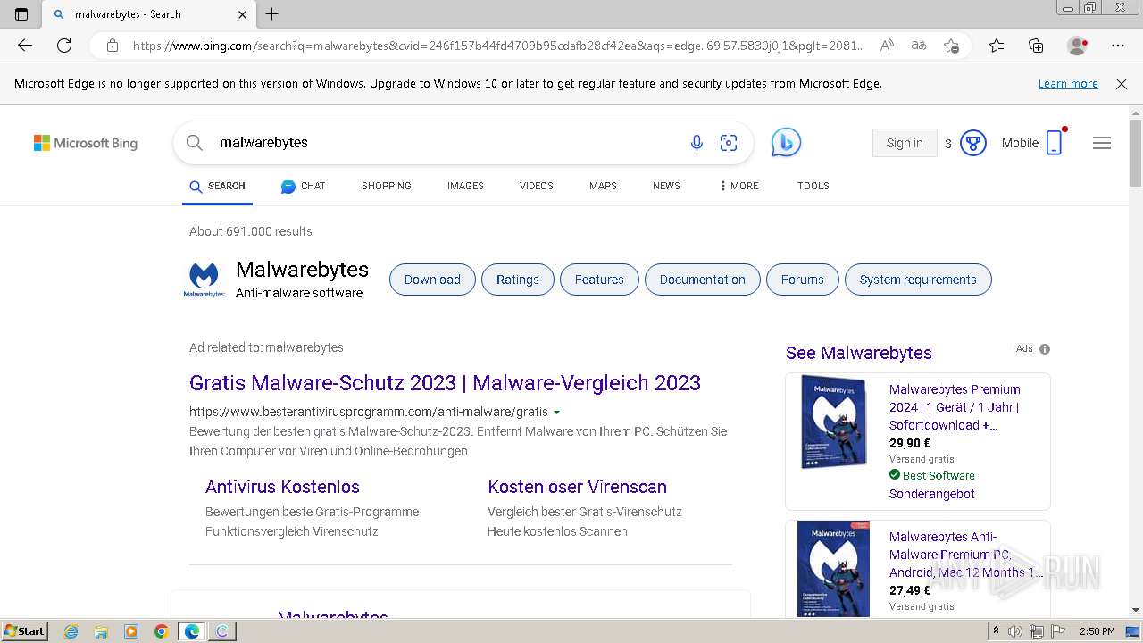Open the Windows Start button

pos(25,630)
